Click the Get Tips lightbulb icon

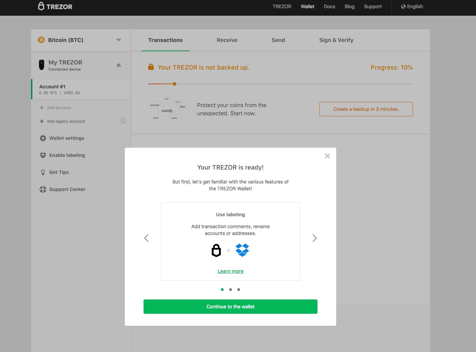click(x=43, y=172)
